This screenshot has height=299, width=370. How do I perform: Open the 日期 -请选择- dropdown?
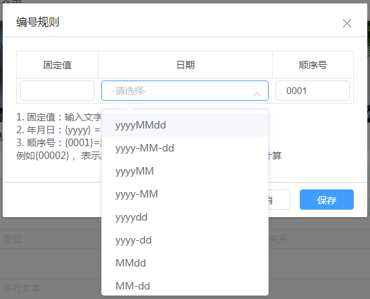pos(185,91)
